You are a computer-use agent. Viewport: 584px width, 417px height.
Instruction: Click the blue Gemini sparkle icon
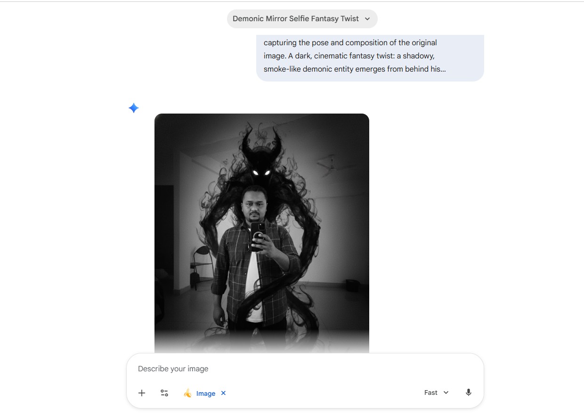[133, 107]
